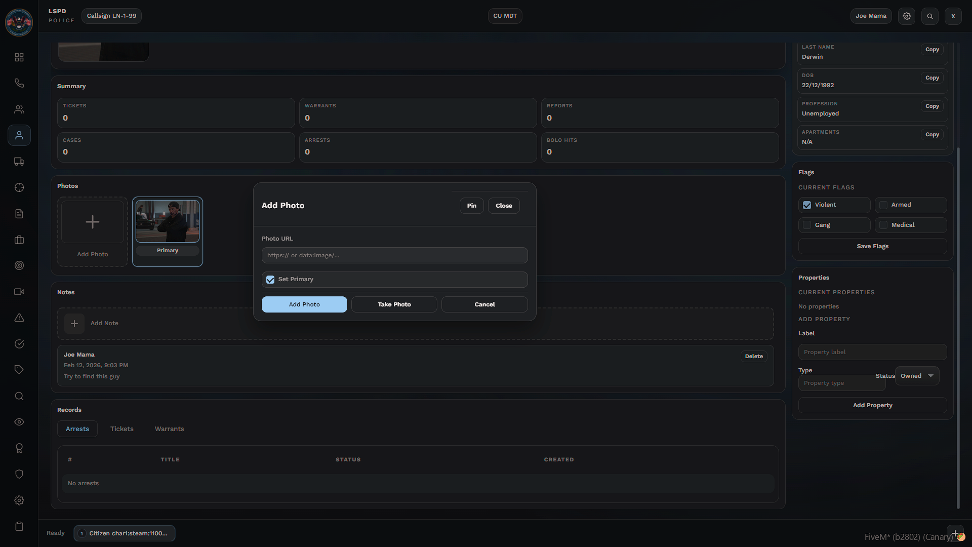Click the Take Photo button
This screenshot has width=972, height=547.
[x=394, y=304]
